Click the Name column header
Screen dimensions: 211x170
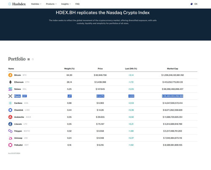point(11,69)
